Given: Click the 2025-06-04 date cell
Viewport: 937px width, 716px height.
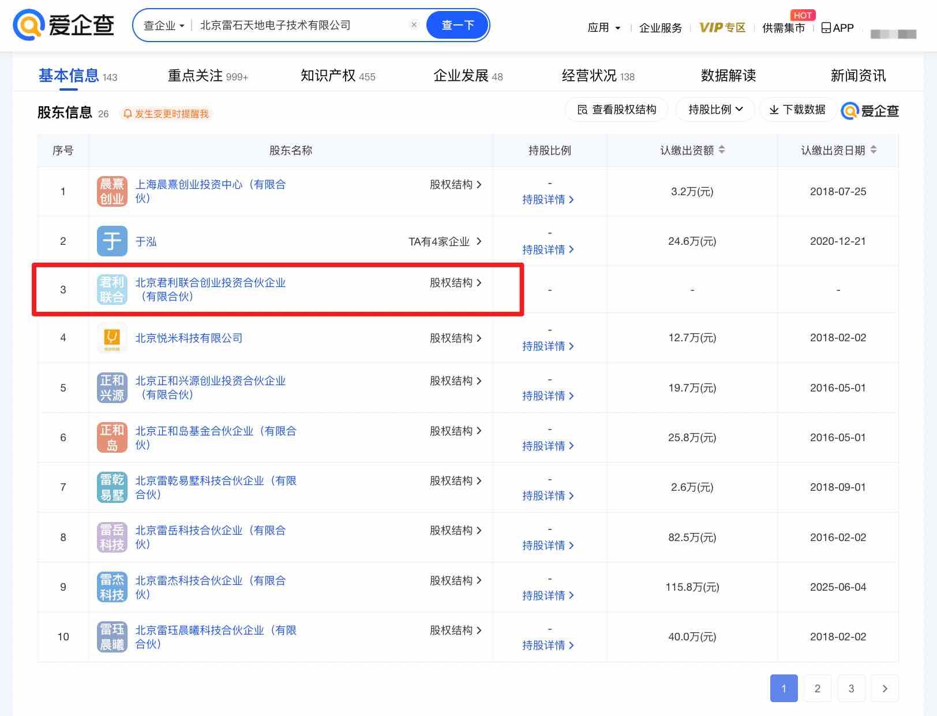Looking at the screenshot, I should [838, 587].
